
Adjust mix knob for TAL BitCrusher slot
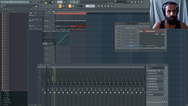point(164,71)
